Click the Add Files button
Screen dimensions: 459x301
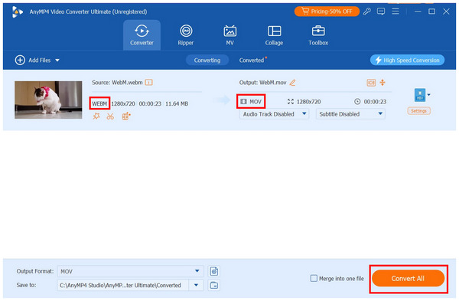33,60
